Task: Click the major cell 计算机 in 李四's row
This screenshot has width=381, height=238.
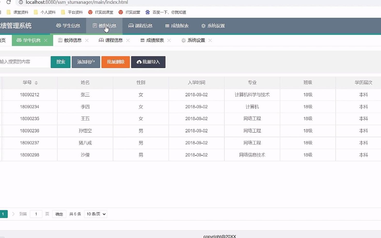Action: [x=252, y=107]
